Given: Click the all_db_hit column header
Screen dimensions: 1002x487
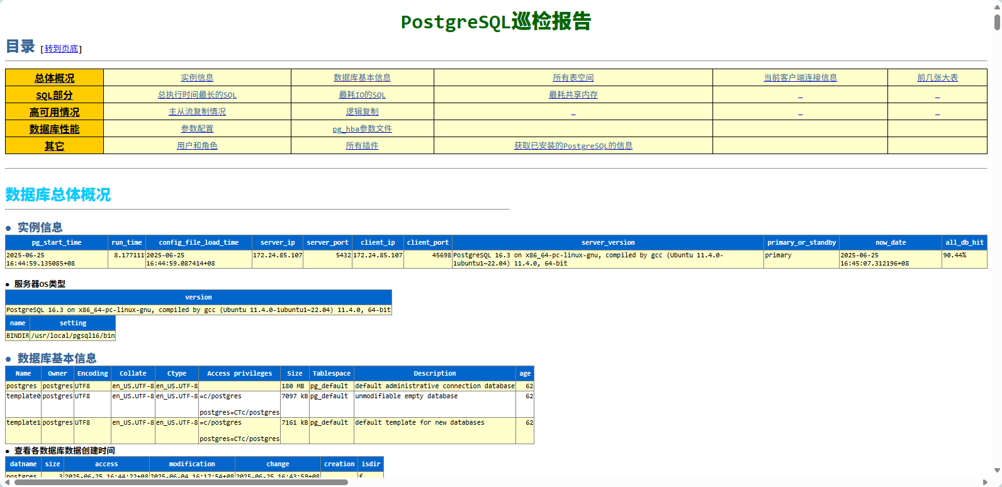Looking at the screenshot, I should (x=964, y=242).
